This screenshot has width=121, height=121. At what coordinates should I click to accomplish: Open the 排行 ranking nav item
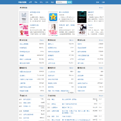coord(41,2)
